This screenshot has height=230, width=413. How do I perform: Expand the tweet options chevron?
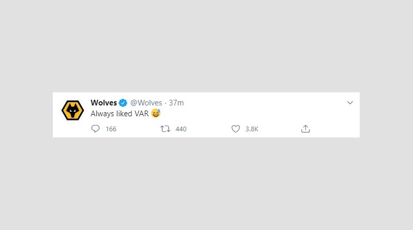[x=350, y=103]
